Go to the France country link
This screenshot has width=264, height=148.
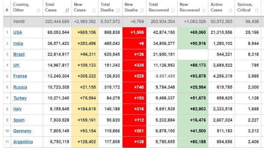point(20,76)
